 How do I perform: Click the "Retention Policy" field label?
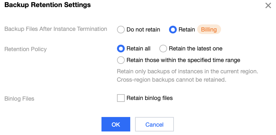coord(26,49)
